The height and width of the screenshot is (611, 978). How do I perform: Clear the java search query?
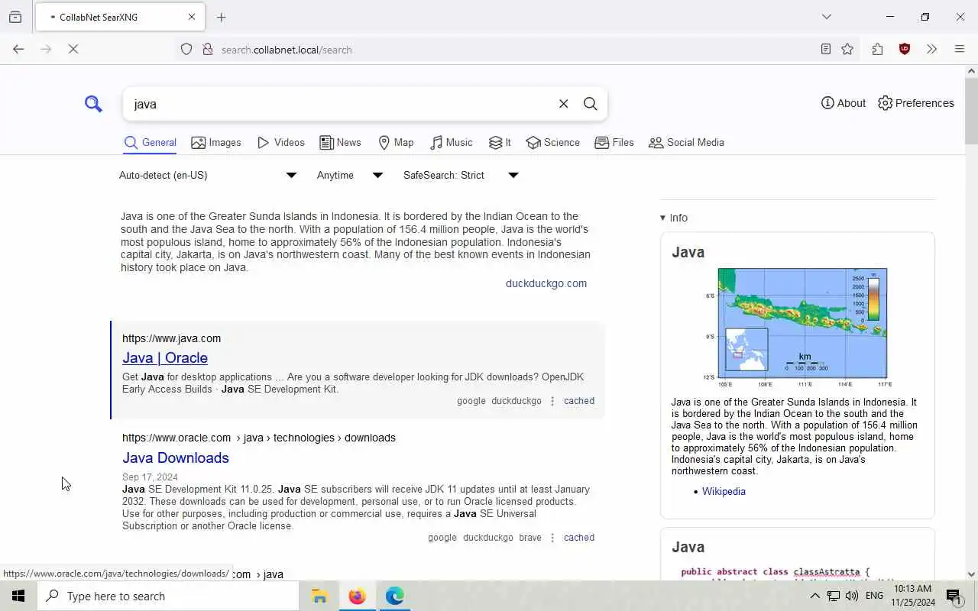pos(563,104)
